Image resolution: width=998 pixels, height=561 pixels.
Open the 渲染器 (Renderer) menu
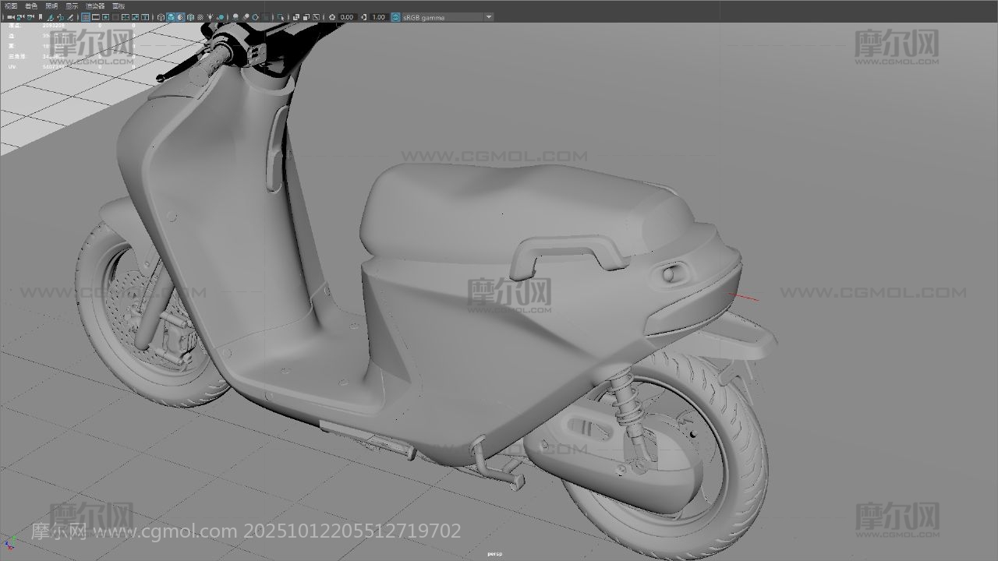click(95, 5)
